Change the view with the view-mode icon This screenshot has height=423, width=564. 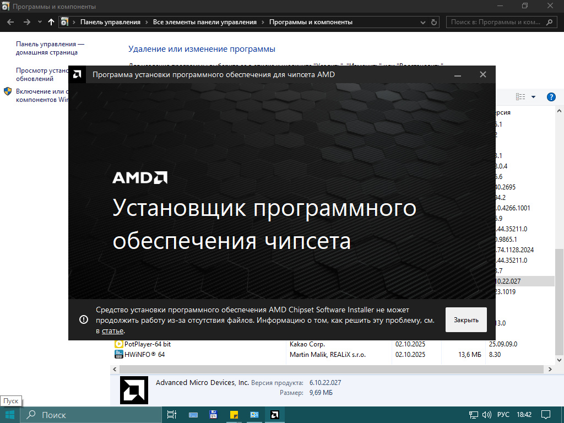point(520,97)
